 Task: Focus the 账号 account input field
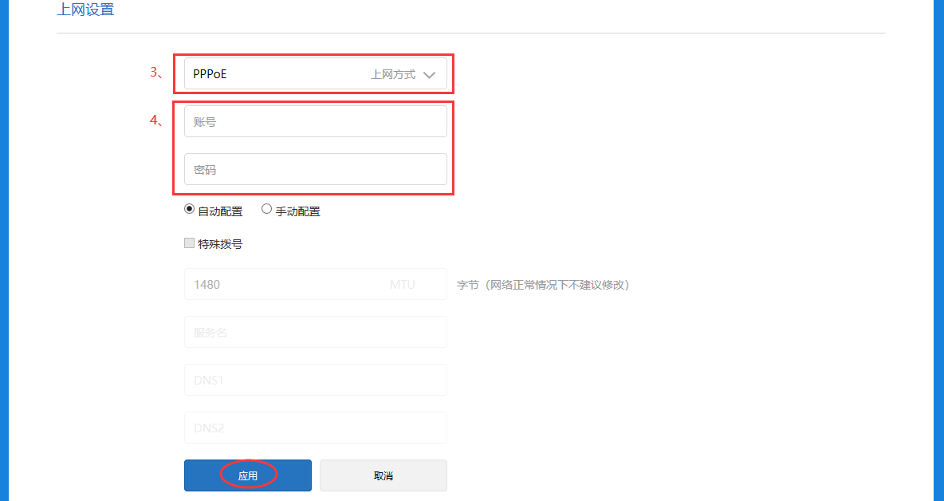tap(315, 122)
